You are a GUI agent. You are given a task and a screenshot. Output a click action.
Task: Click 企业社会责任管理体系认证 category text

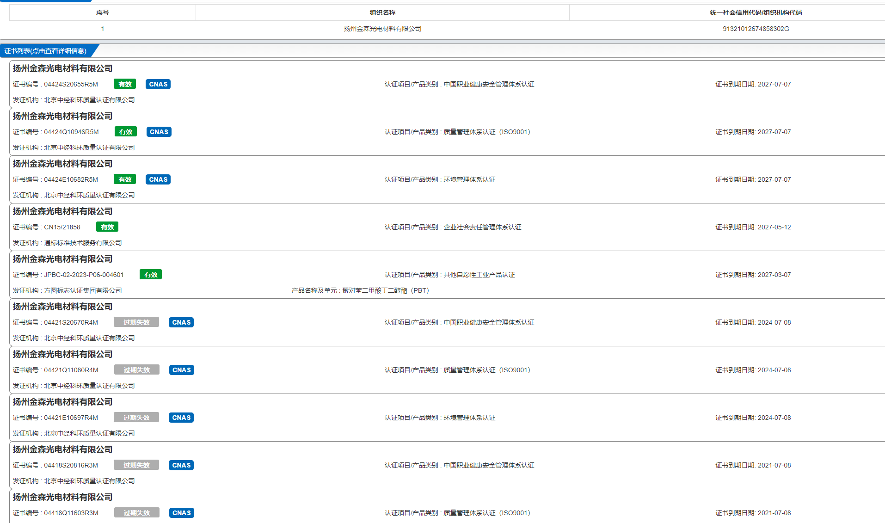pos(482,227)
